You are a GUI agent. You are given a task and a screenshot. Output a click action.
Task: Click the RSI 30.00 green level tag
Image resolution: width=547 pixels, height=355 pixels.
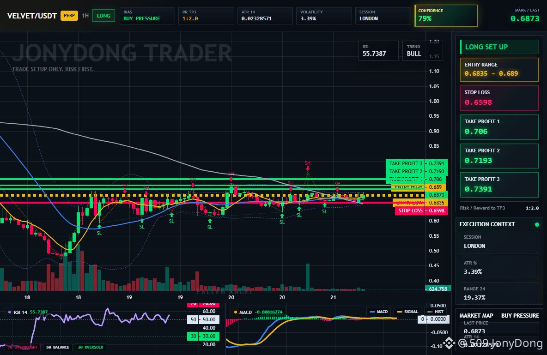point(203,336)
